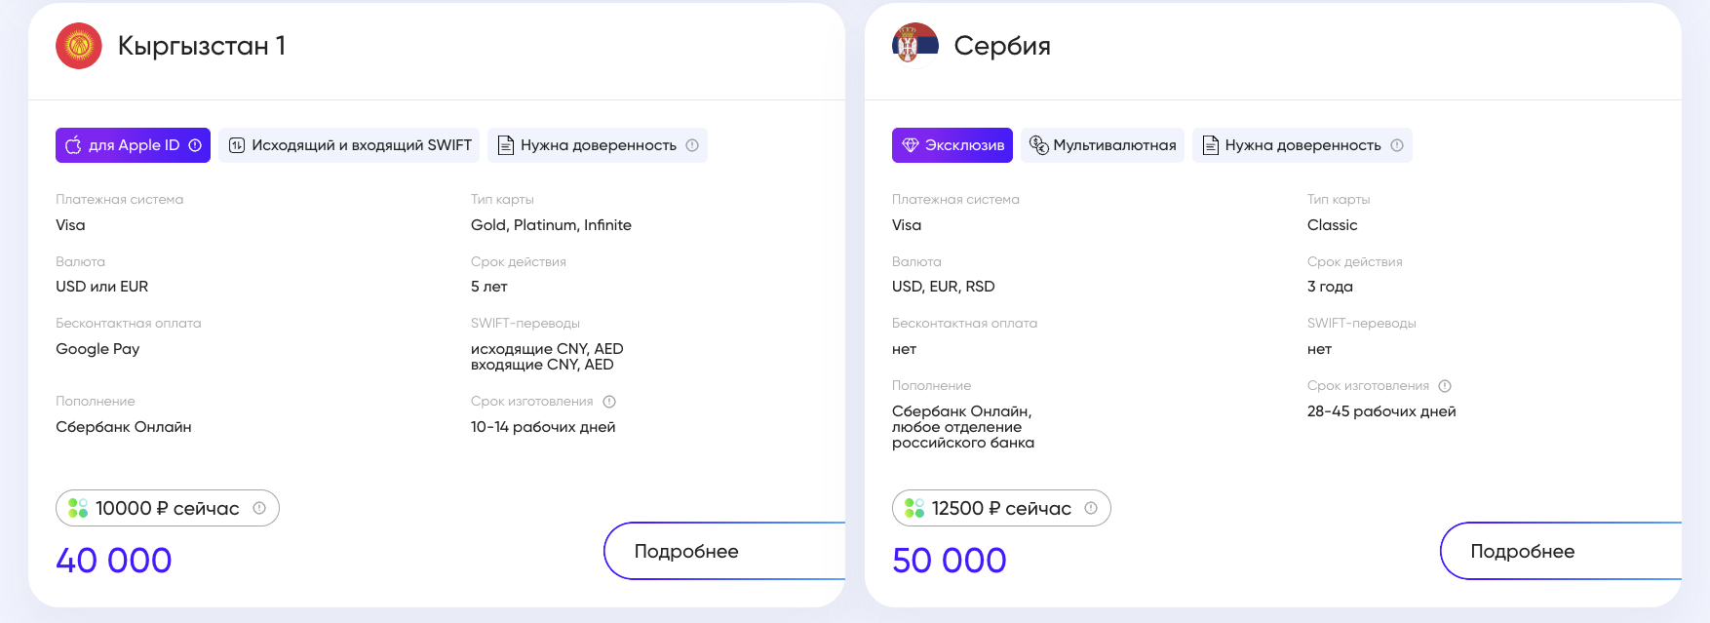Click info icon next to Serbia's Срок изготовления

point(1445,386)
